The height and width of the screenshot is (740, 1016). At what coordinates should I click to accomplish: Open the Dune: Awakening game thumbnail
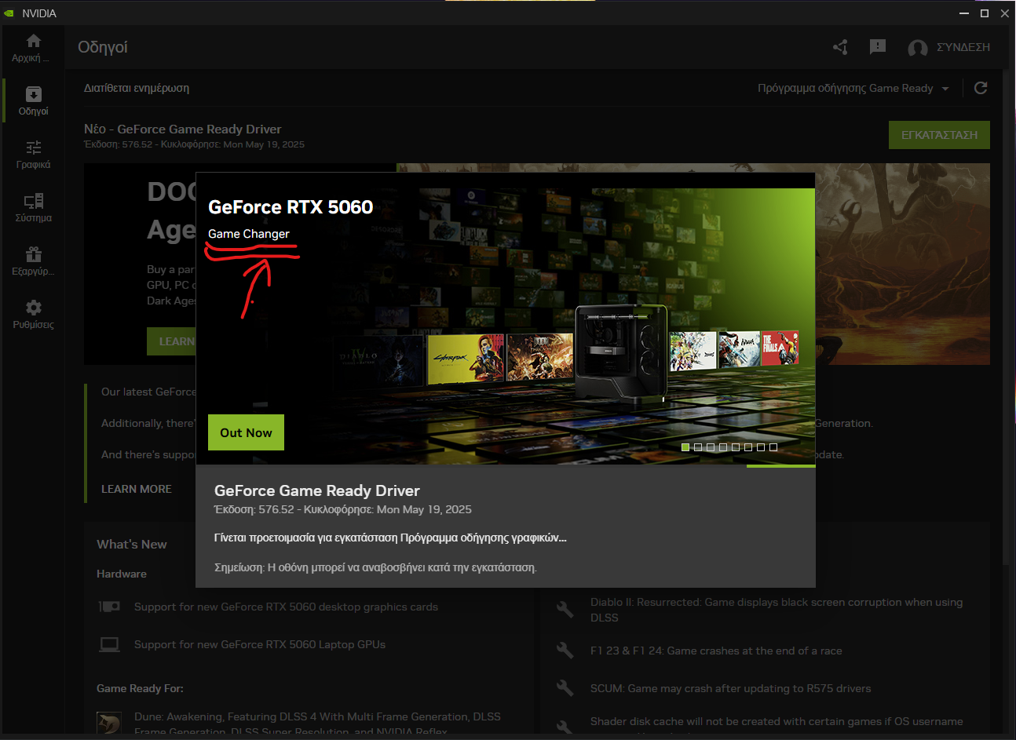[x=109, y=724]
